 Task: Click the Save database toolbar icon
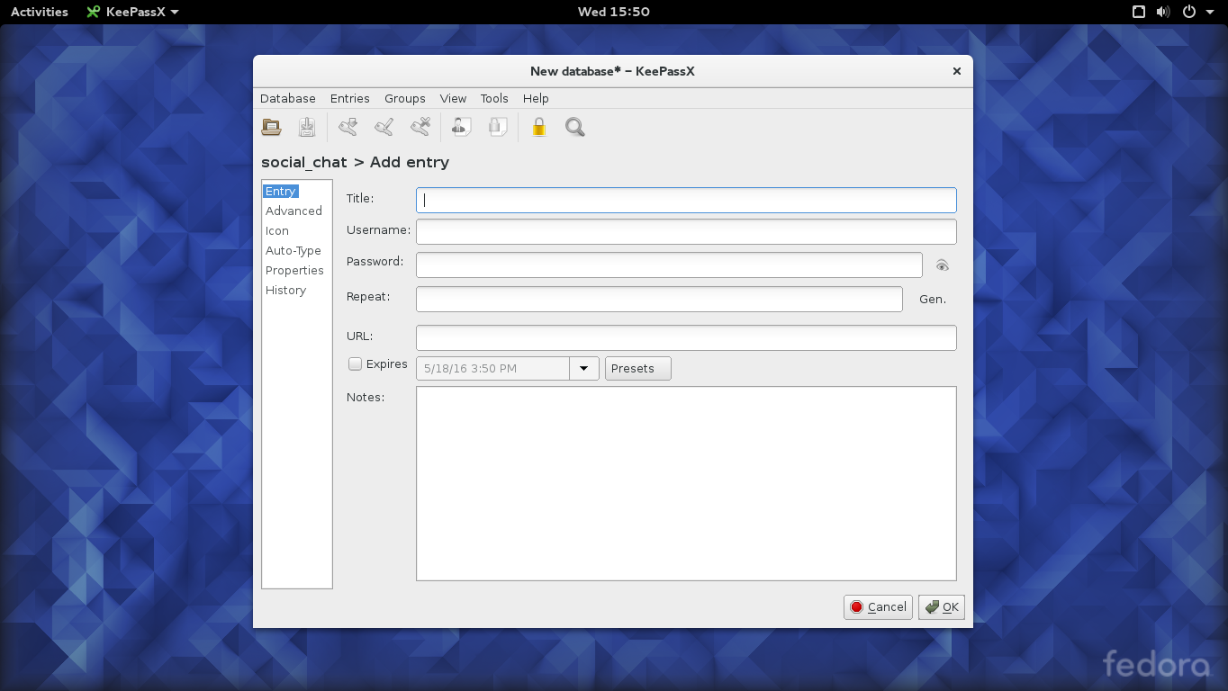tap(307, 127)
